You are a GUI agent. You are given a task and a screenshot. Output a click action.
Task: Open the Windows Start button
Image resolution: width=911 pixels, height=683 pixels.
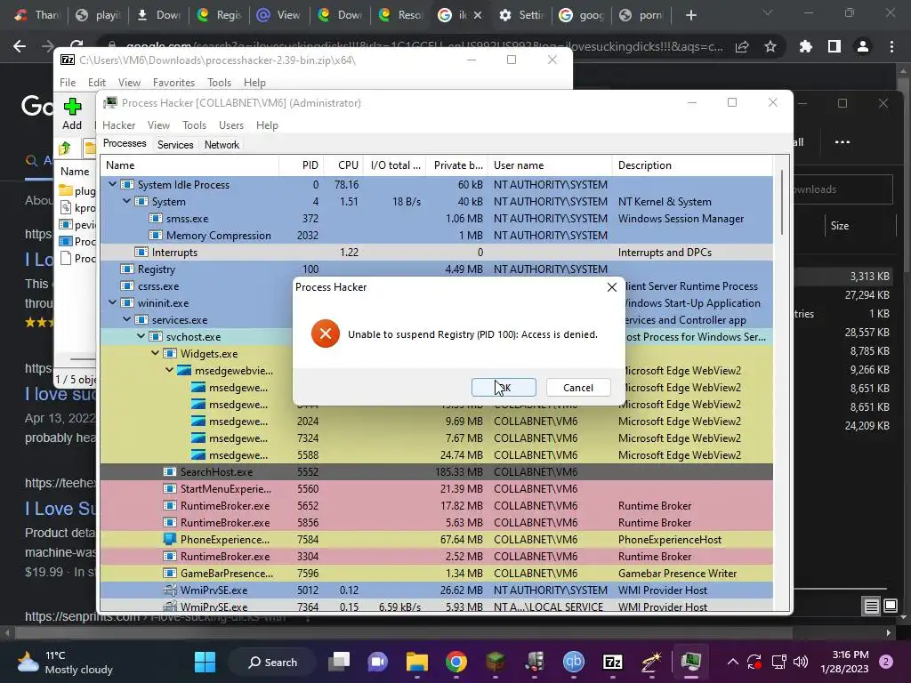[205, 662]
